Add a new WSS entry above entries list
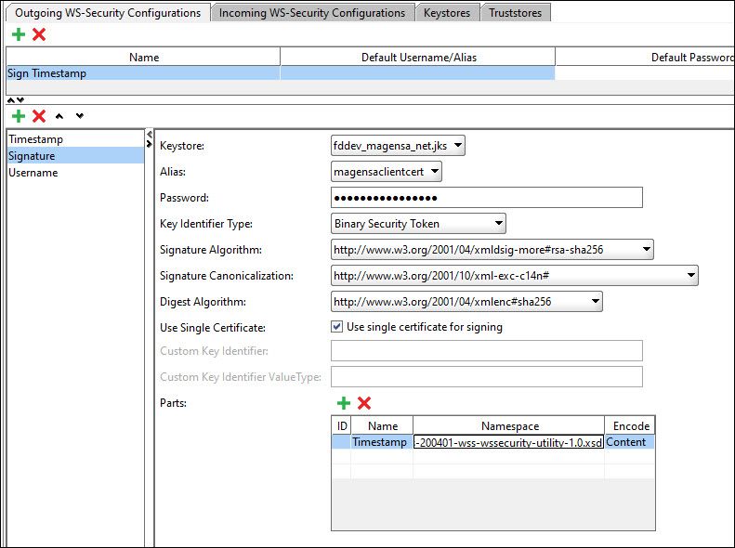This screenshot has height=548, width=735. click(19, 116)
